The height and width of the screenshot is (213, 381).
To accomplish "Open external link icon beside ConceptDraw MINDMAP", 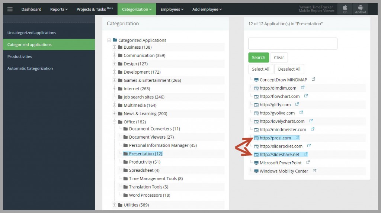I will (313, 79).
